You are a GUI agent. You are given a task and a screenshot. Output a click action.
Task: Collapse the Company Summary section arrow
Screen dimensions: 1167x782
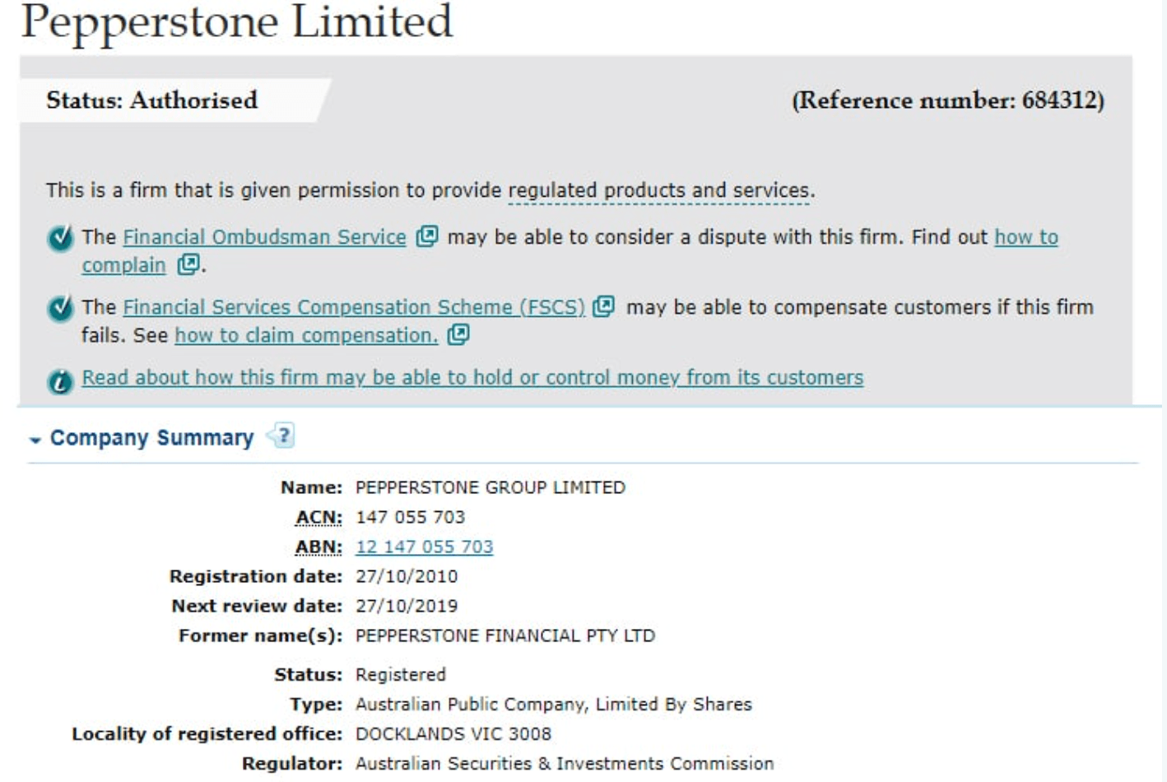click(x=35, y=440)
